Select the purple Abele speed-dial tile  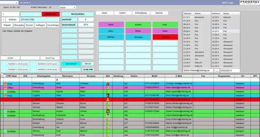click(x=111, y=25)
